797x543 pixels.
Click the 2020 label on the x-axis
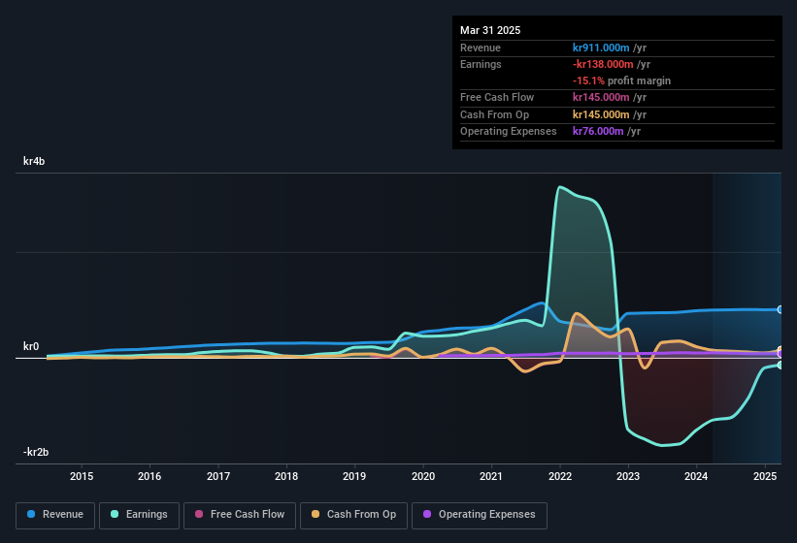(x=423, y=476)
